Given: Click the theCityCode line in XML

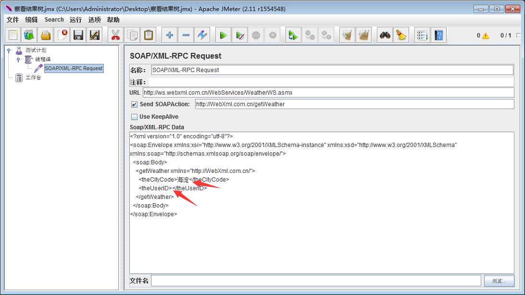Looking at the screenshot, I should pyautogui.click(x=184, y=180).
